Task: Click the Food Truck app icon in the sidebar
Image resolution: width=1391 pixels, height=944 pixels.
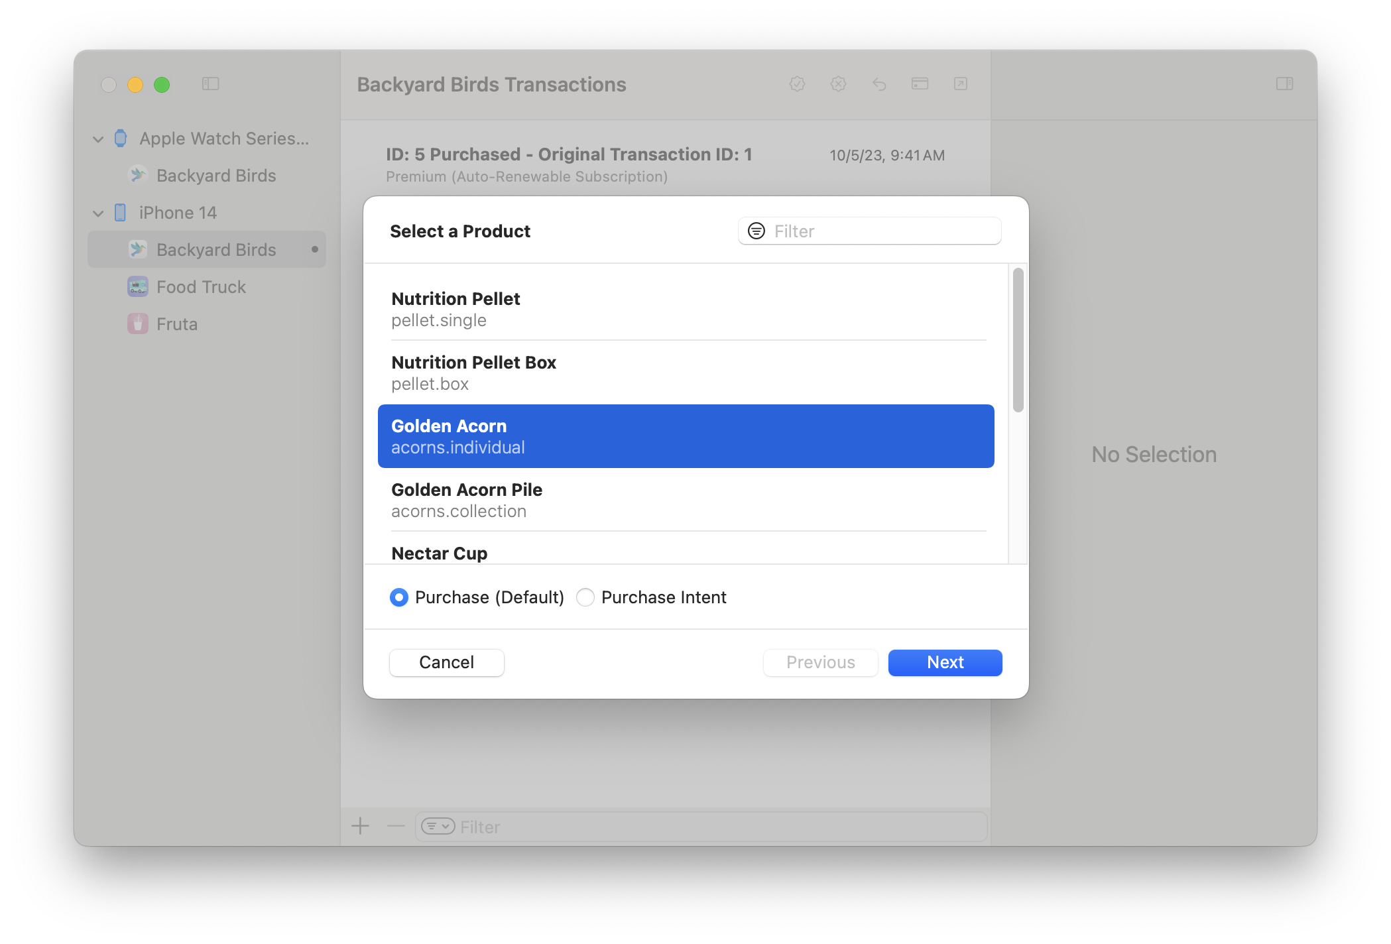Action: [138, 287]
